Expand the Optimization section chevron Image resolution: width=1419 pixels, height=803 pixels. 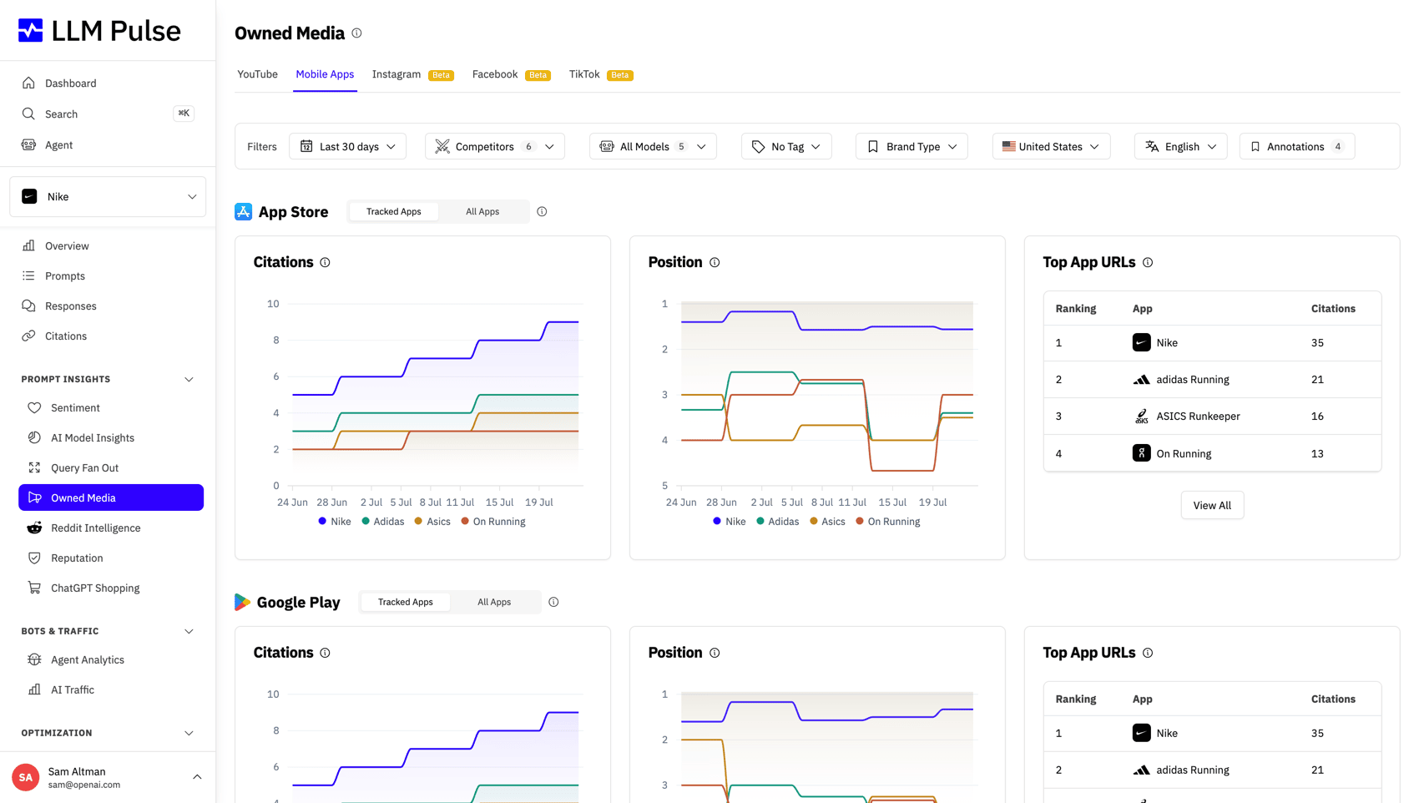(189, 734)
